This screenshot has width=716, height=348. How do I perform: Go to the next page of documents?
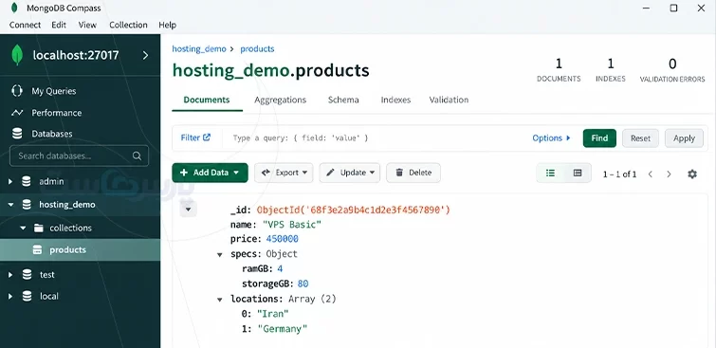click(x=669, y=174)
